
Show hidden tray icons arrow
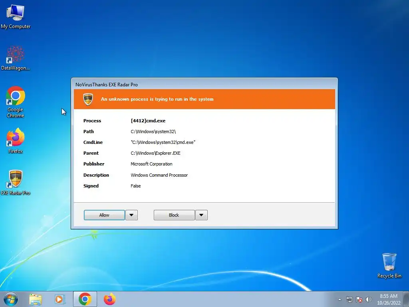(x=340, y=299)
